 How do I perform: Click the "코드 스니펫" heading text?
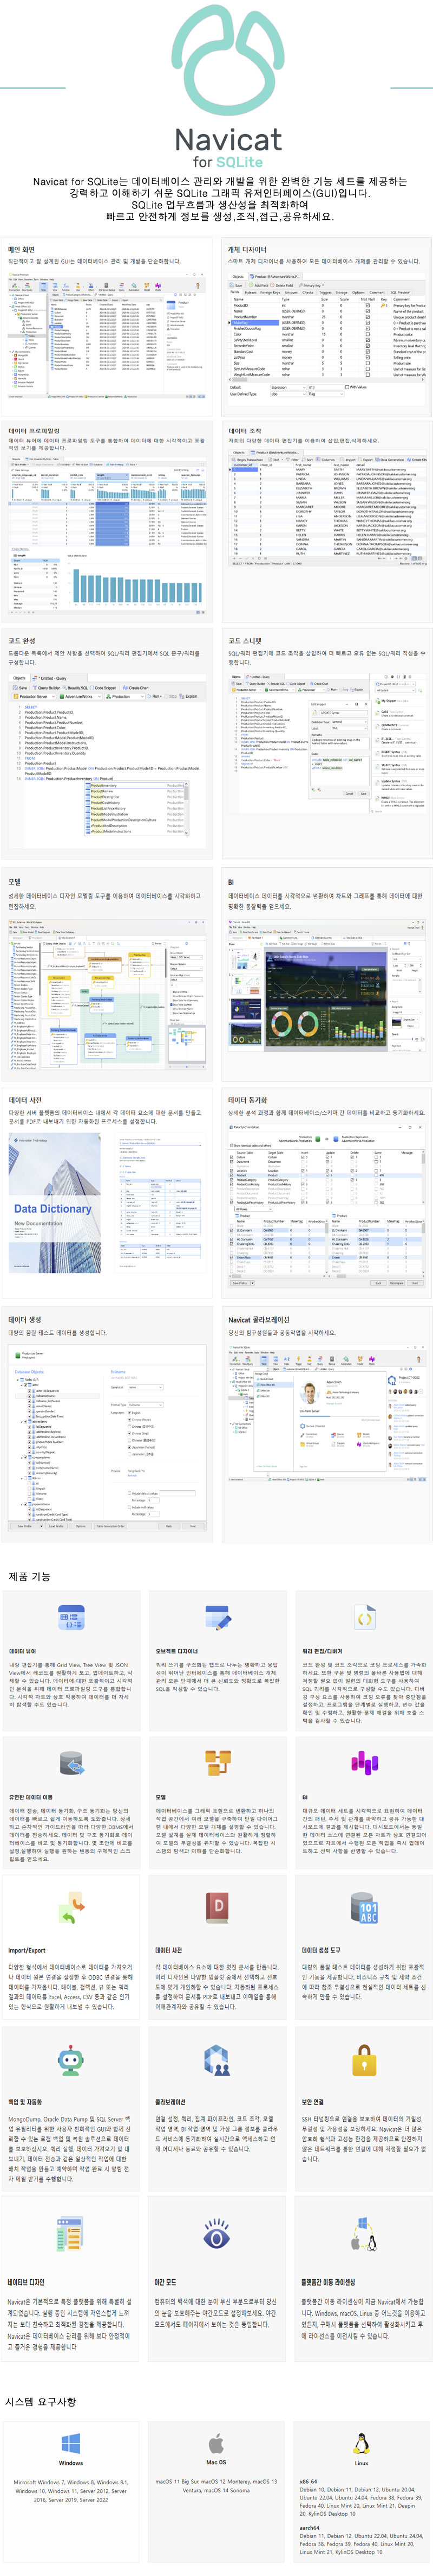coord(245,641)
